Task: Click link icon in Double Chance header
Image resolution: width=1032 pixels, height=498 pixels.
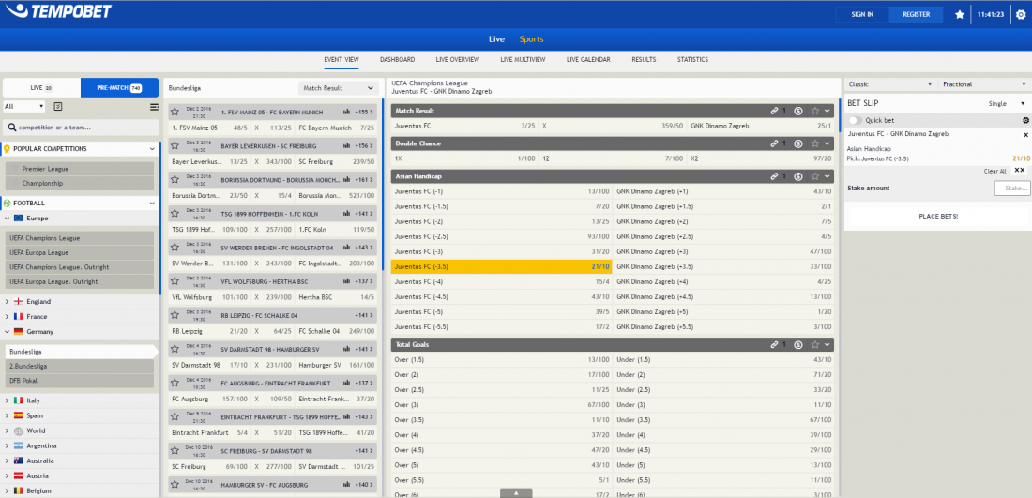Action: (x=775, y=143)
